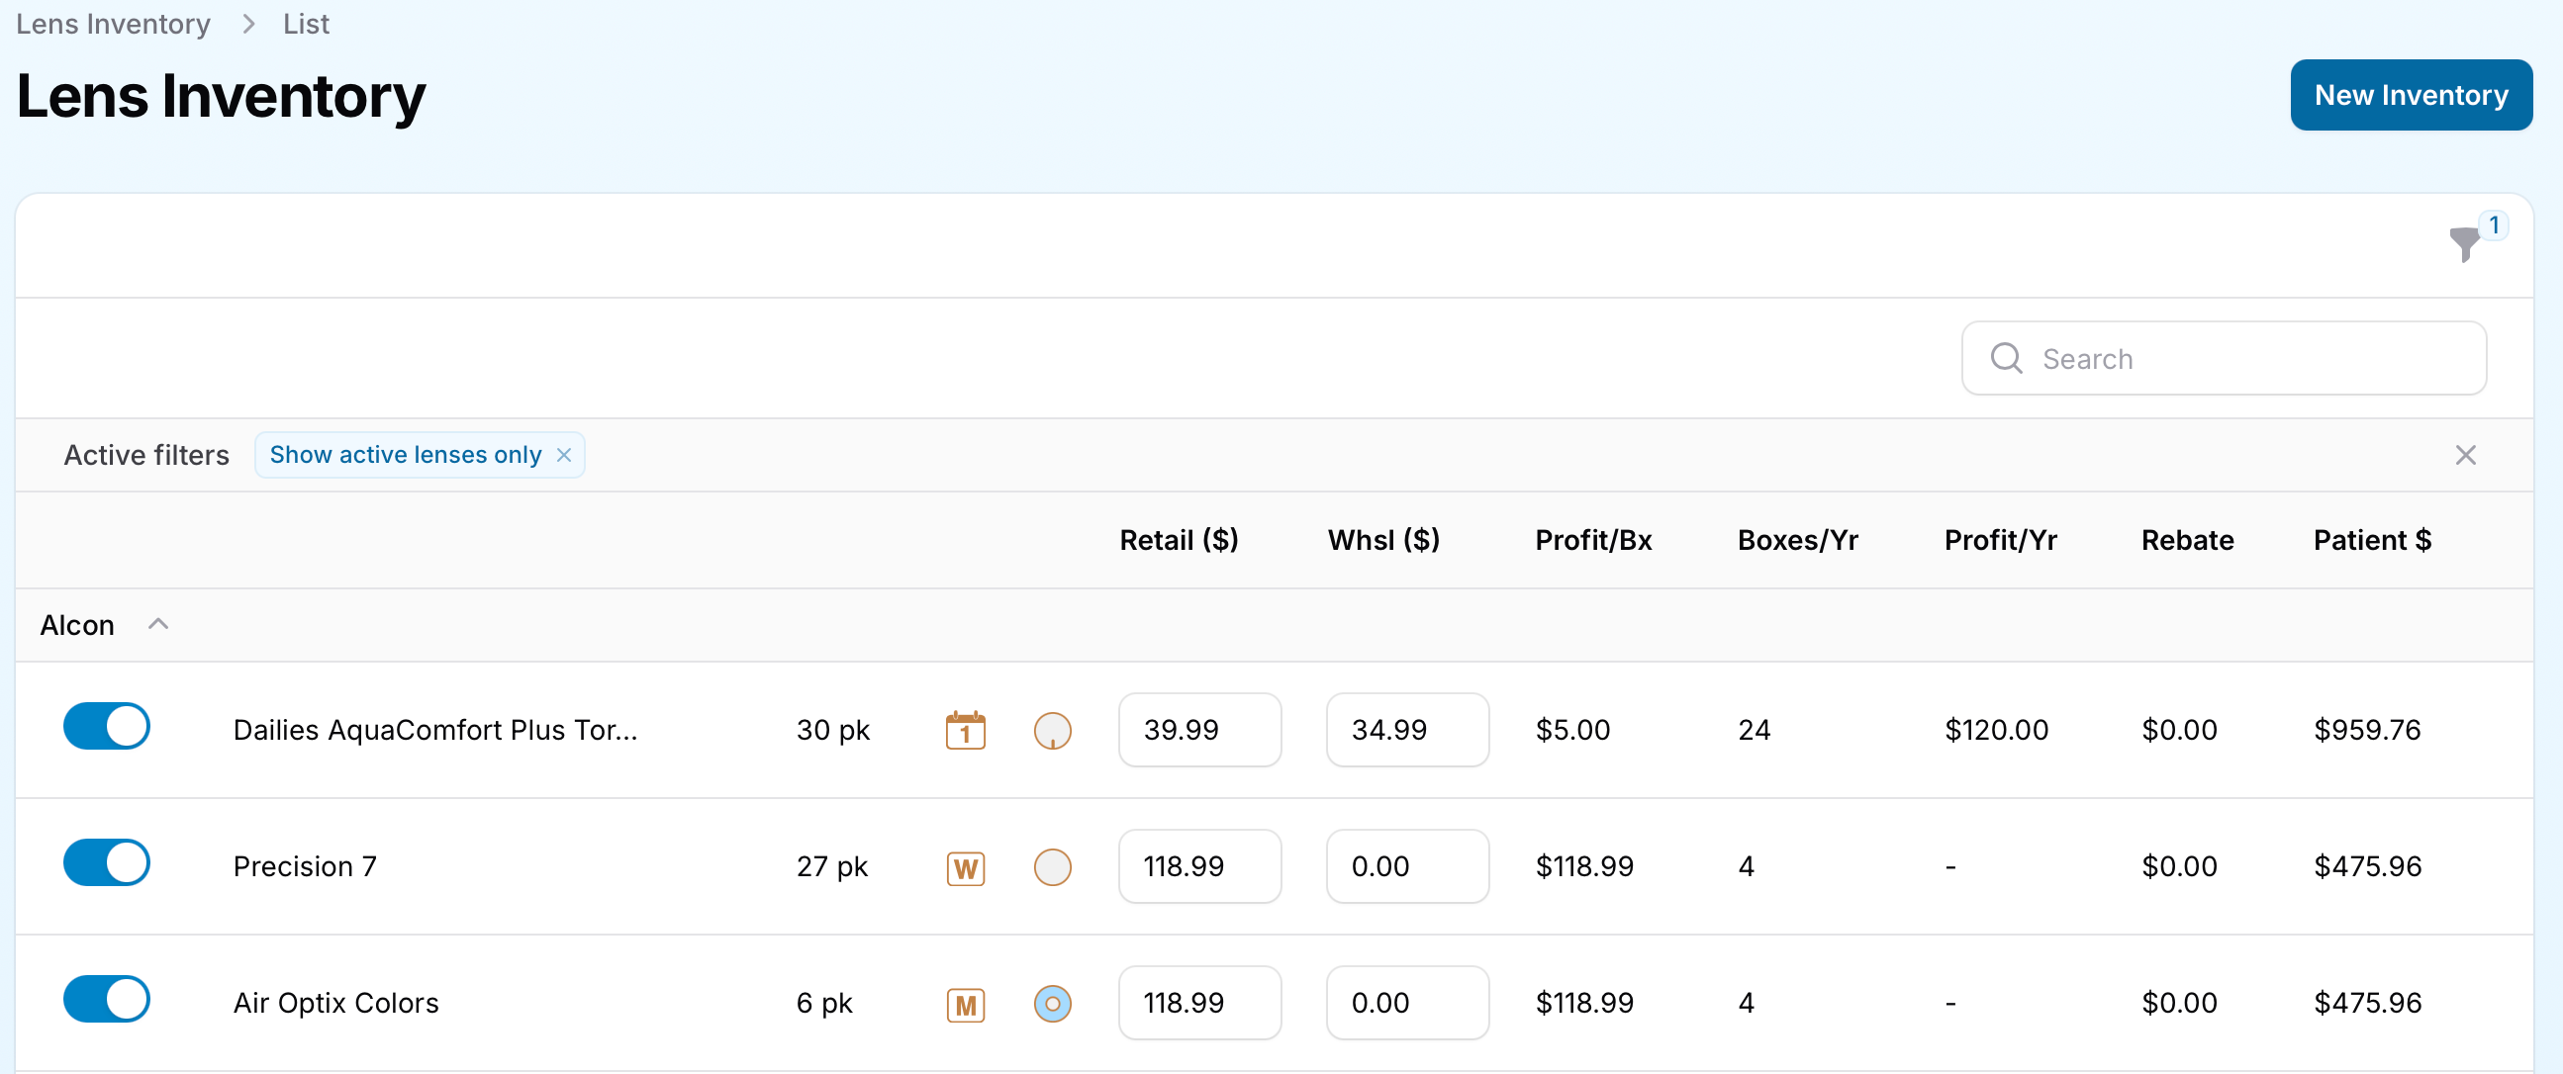The image size is (2563, 1074).
Task: Edit the Retail price 39.99 field
Action: point(1199,730)
